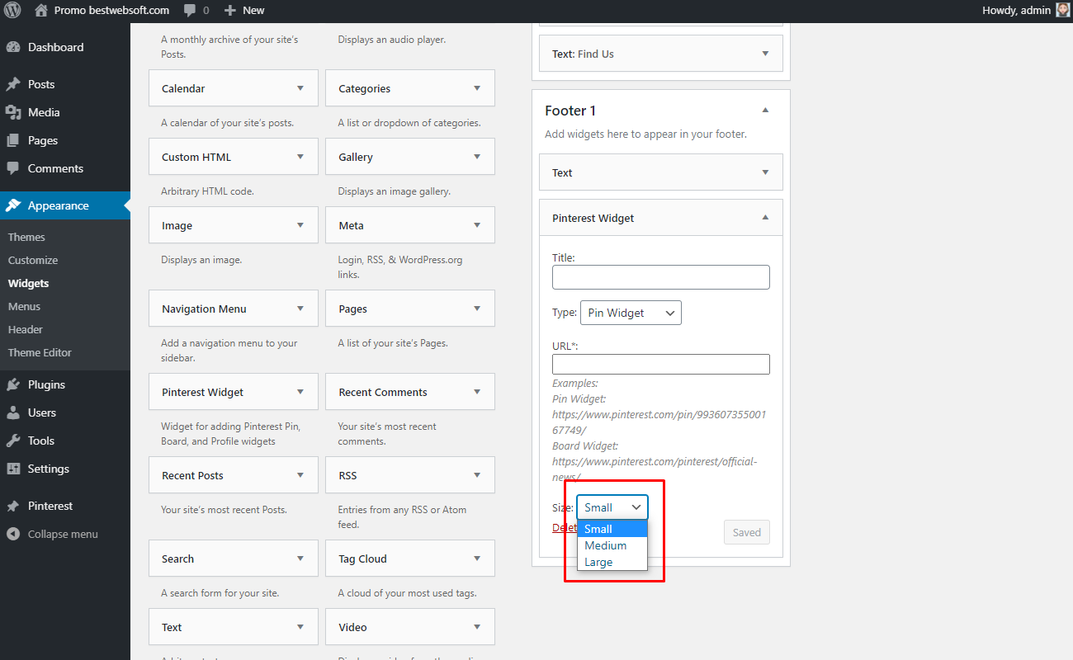Select the Pages available widget
Screen dimensions: 1073x660
(x=410, y=309)
